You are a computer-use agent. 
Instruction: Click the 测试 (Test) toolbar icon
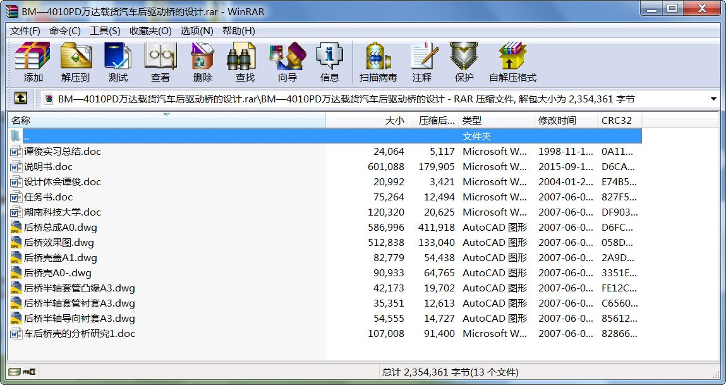[118, 56]
